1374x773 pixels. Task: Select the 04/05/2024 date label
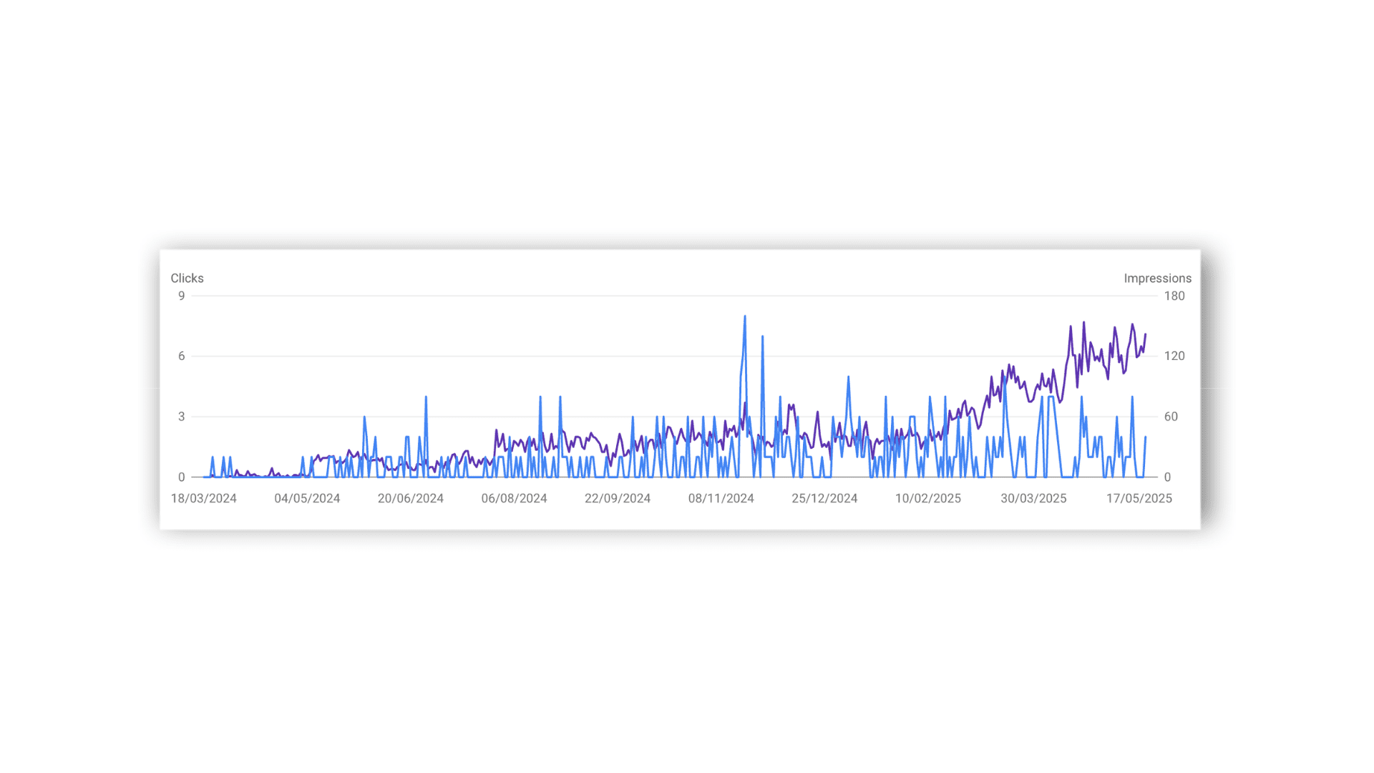[x=307, y=498]
